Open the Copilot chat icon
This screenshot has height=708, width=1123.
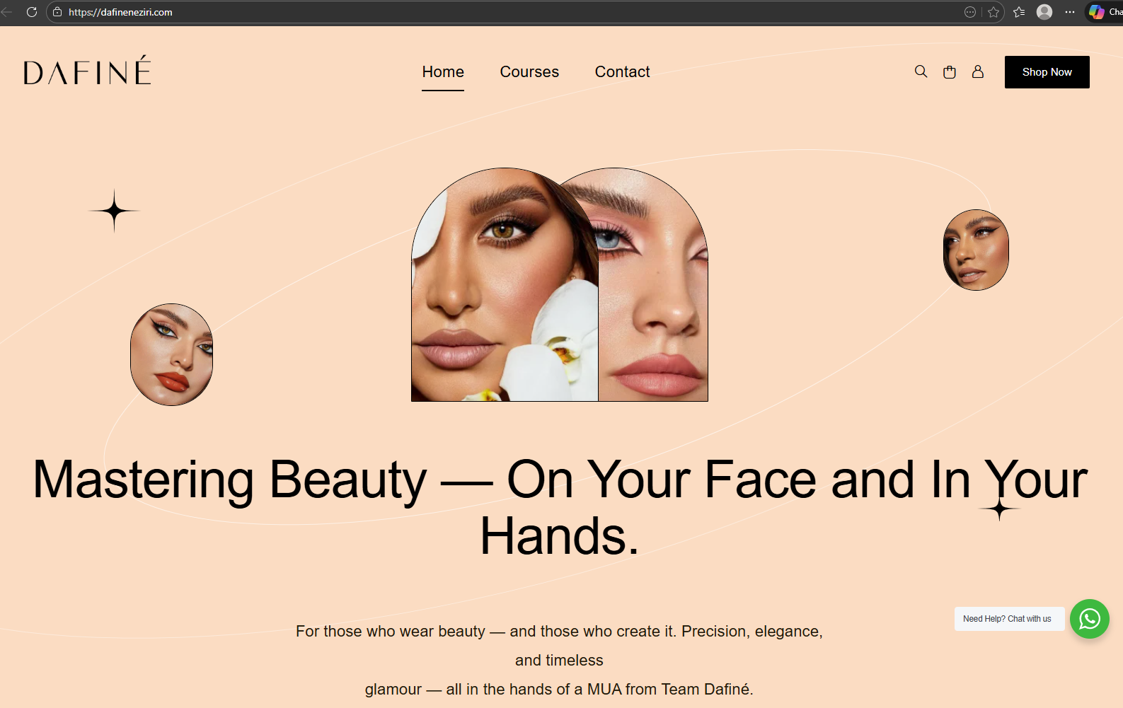(x=1097, y=12)
